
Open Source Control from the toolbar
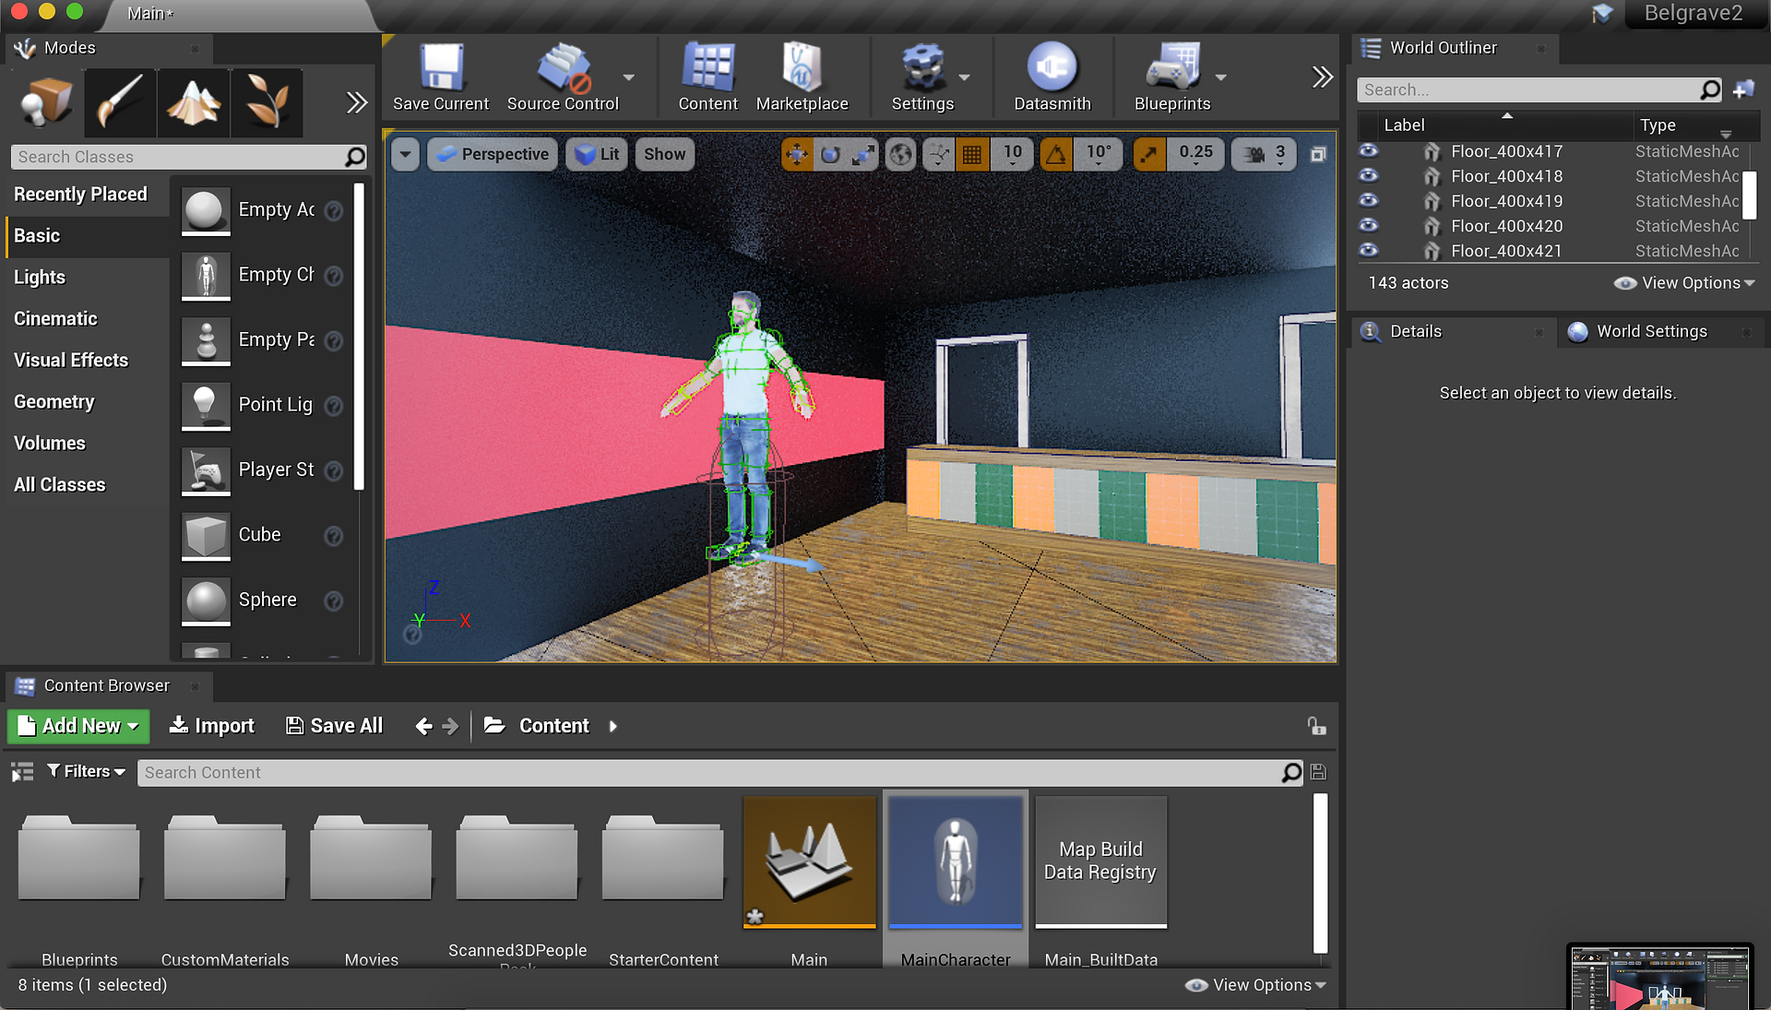point(563,77)
